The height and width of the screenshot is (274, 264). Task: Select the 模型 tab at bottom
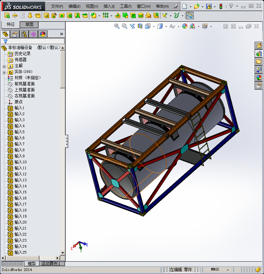pos(32,264)
